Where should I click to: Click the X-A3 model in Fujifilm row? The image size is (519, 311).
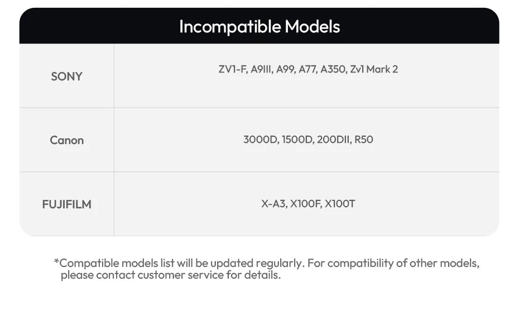click(274, 204)
